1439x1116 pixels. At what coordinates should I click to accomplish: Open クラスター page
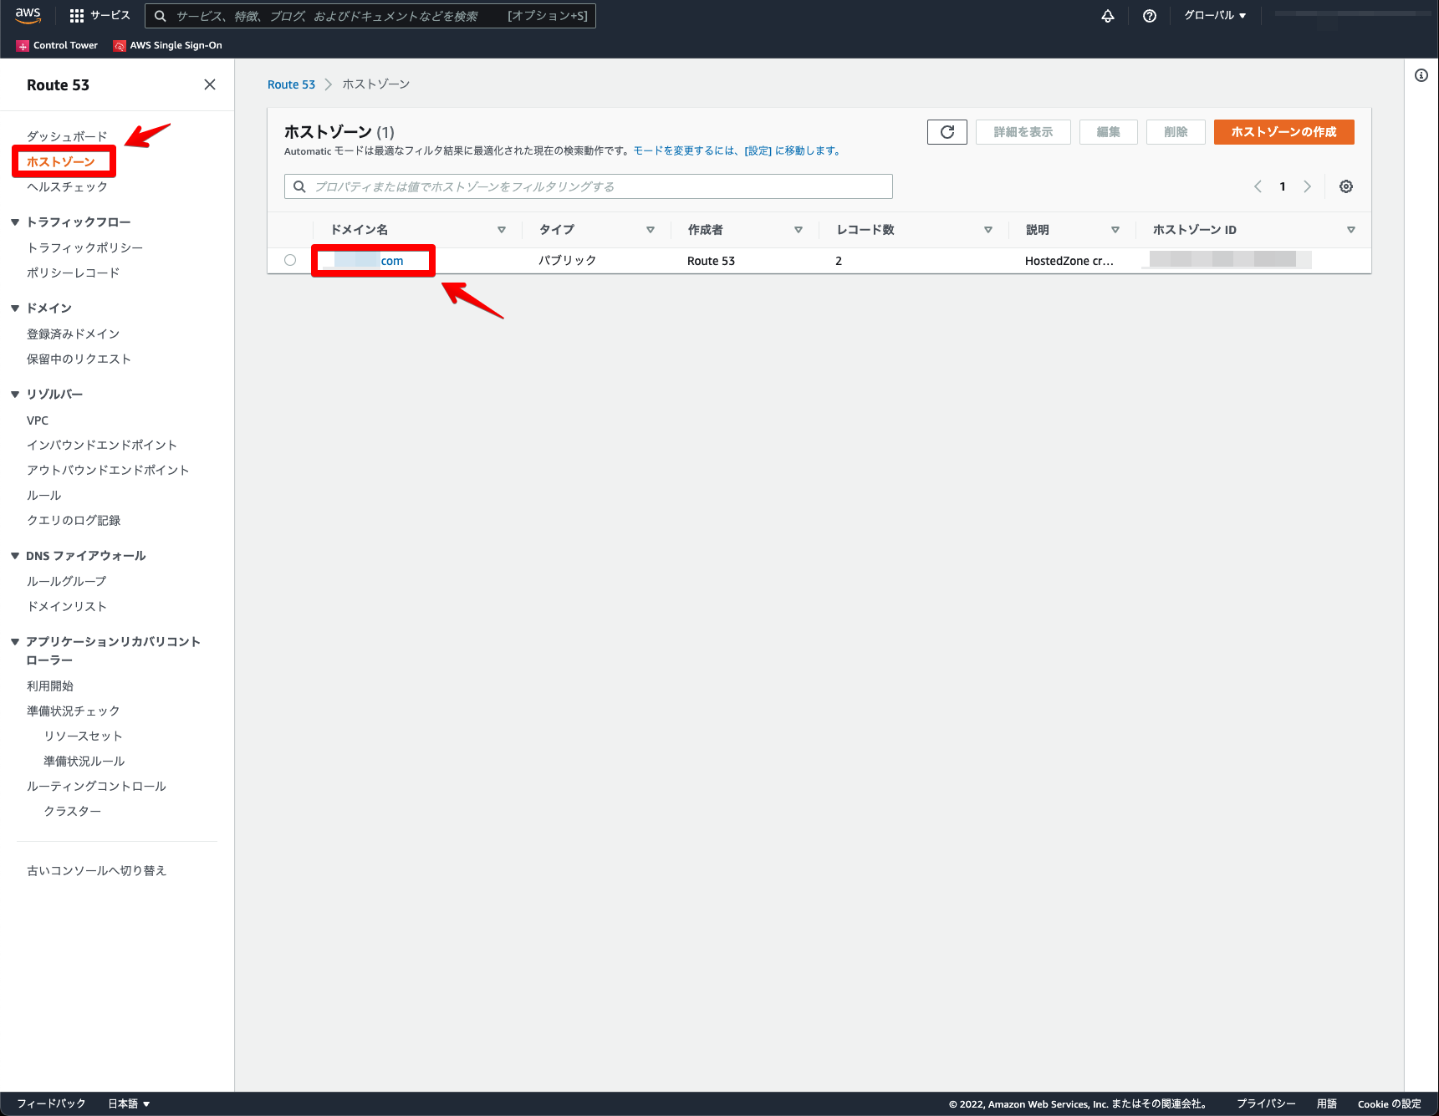[x=73, y=811]
